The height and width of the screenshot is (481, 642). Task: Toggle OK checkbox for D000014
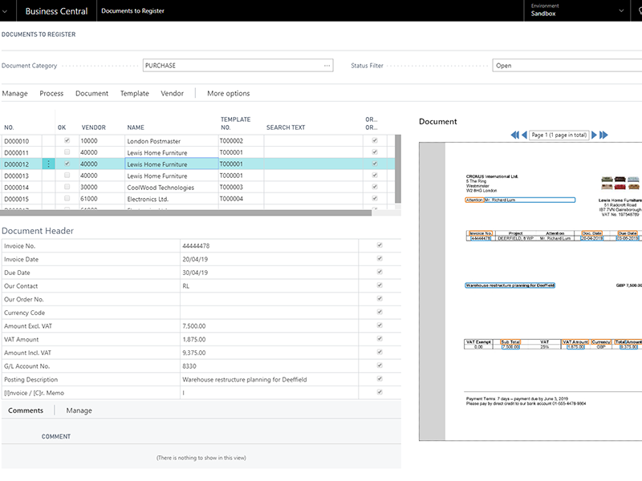click(x=67, y=187)
